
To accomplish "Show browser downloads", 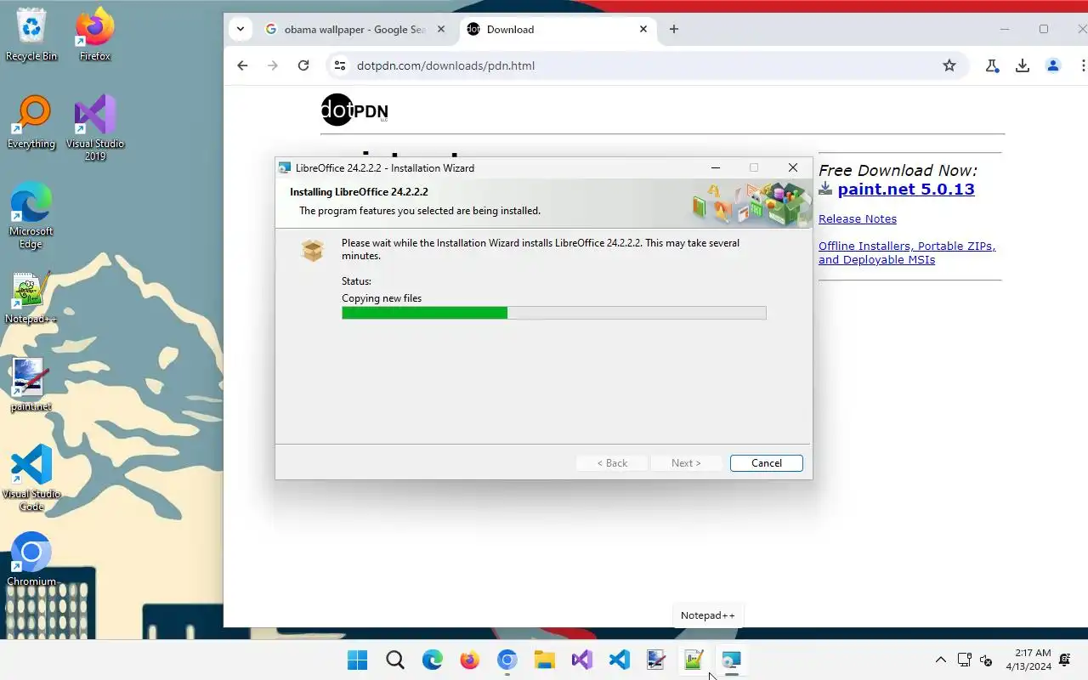I will [x=1023, y=65].
